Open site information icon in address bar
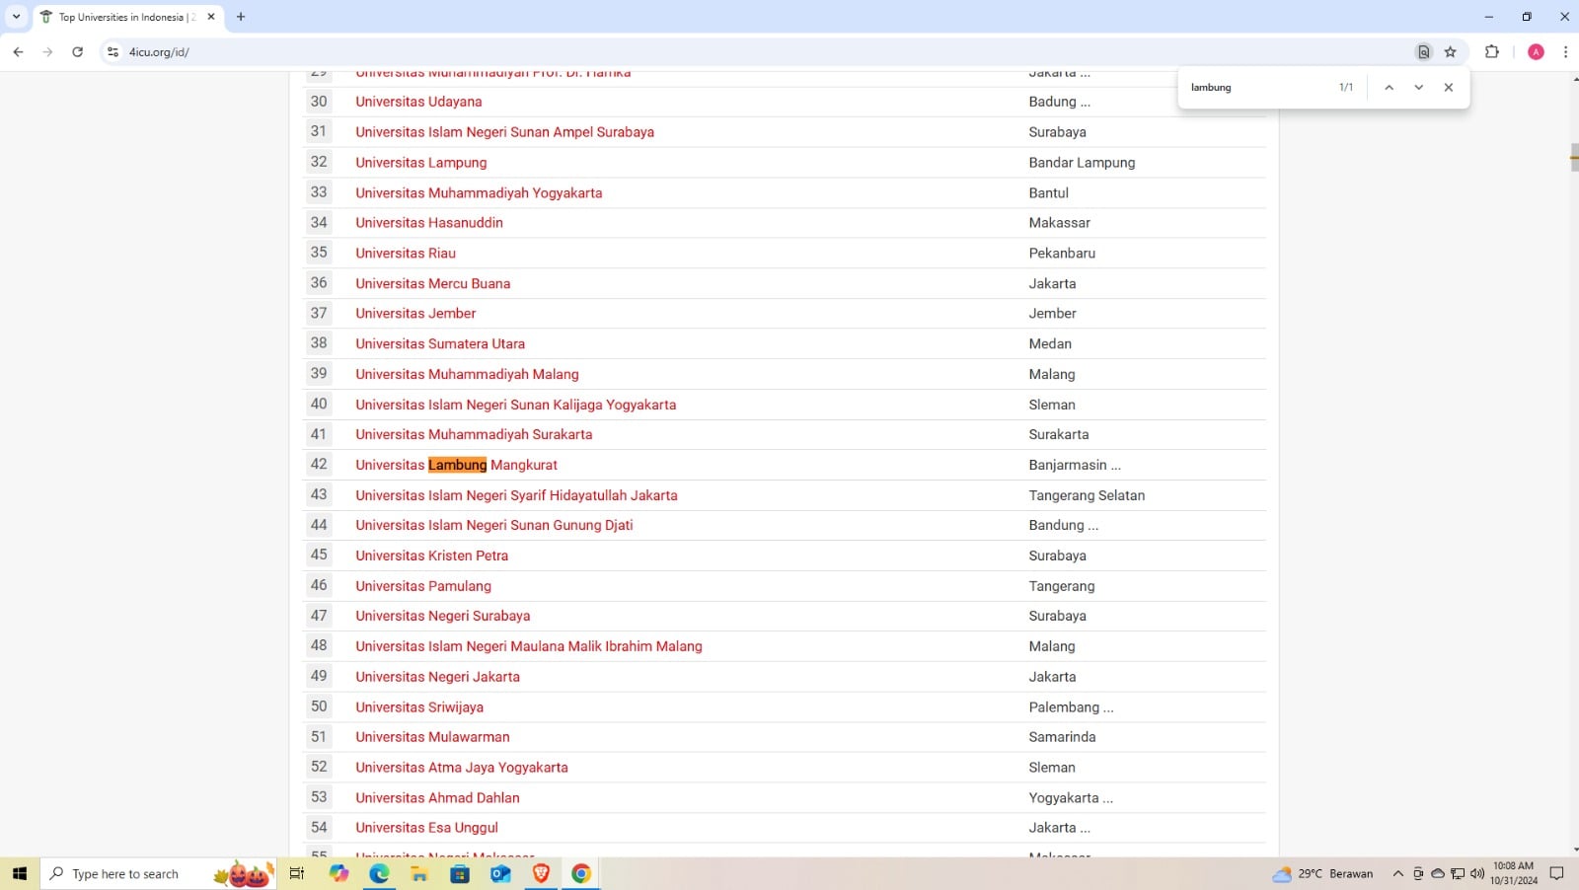This screenshot has width=1579, height=890. pyautogui.click(x=113, y=52)
